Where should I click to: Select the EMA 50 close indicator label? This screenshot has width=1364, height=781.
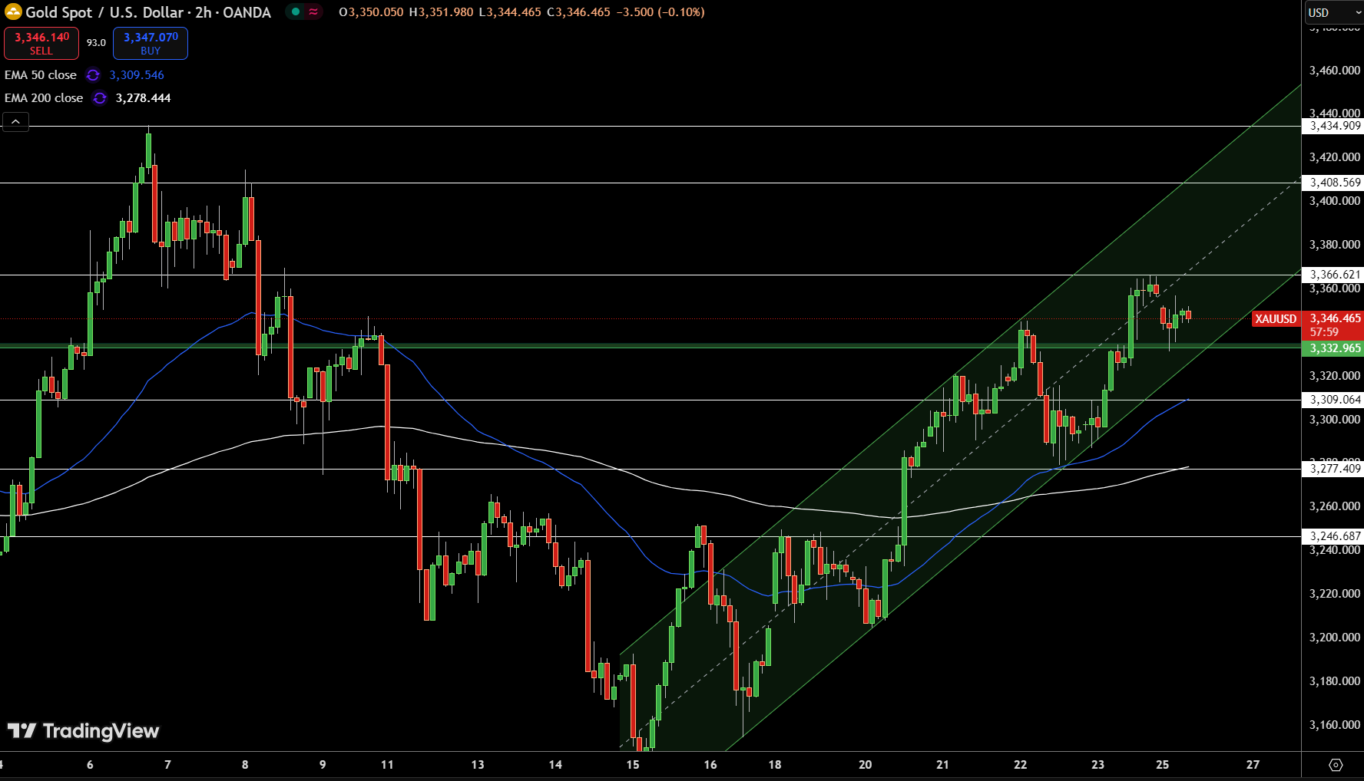click(x=41, y=75)
